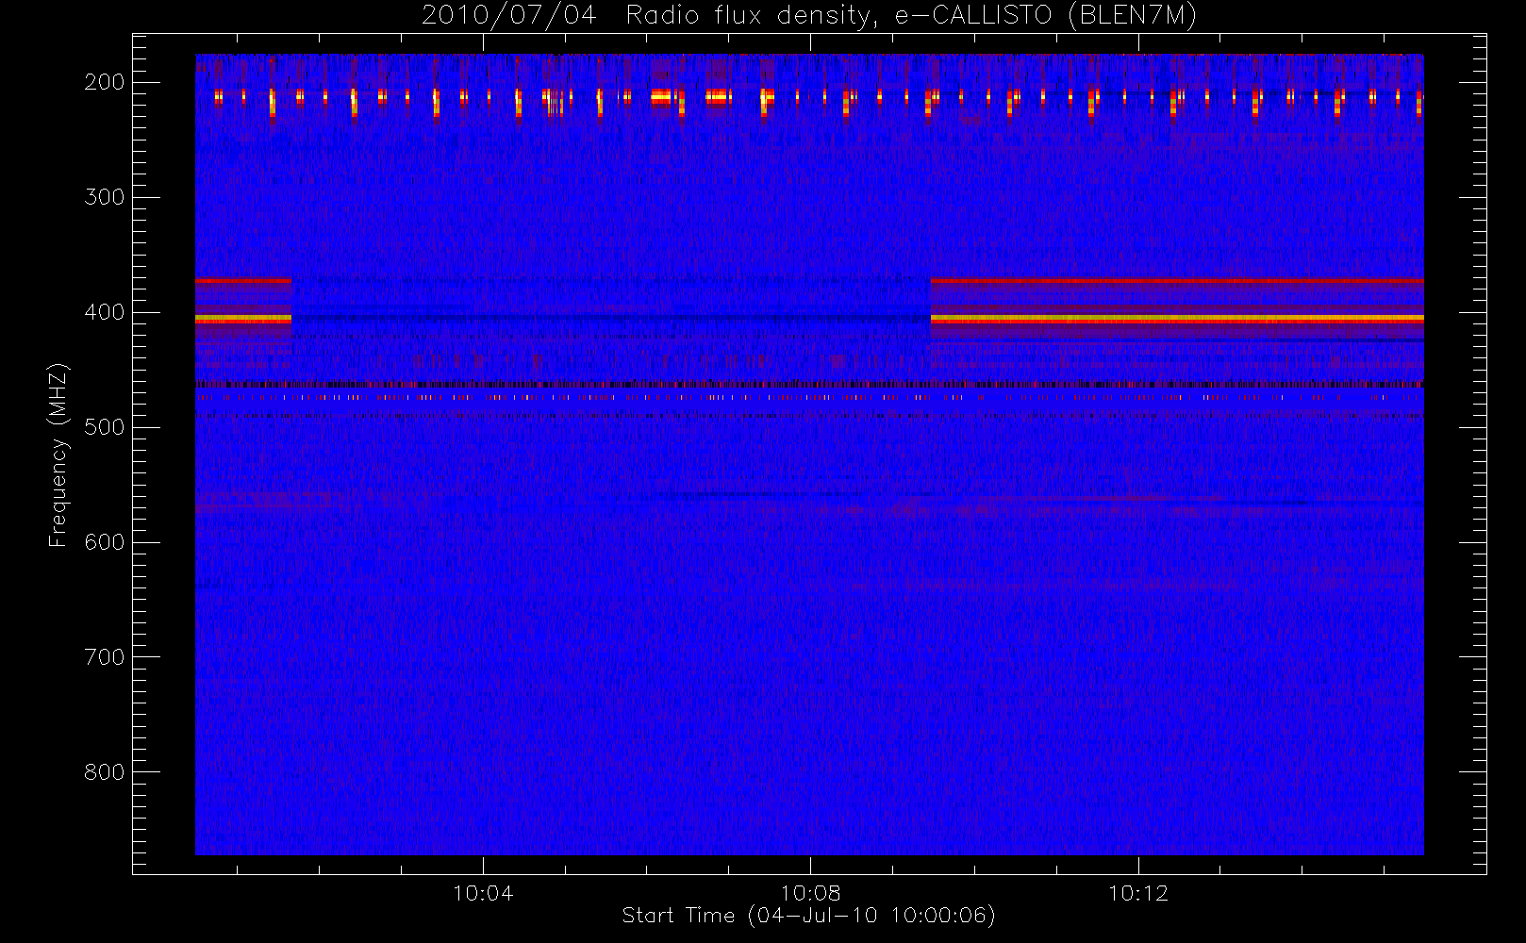Click the 10:12 time tick label
Image resolution: width=1526 pixels, height=943 pixels.
point(1137,893)
